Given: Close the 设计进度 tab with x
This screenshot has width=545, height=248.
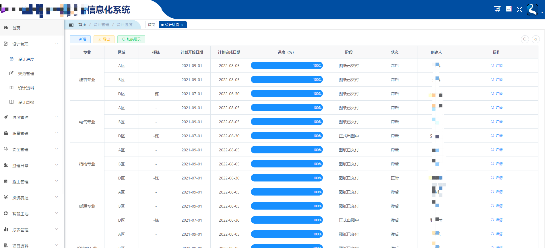Looking at the screenshot, I should 182,25.
